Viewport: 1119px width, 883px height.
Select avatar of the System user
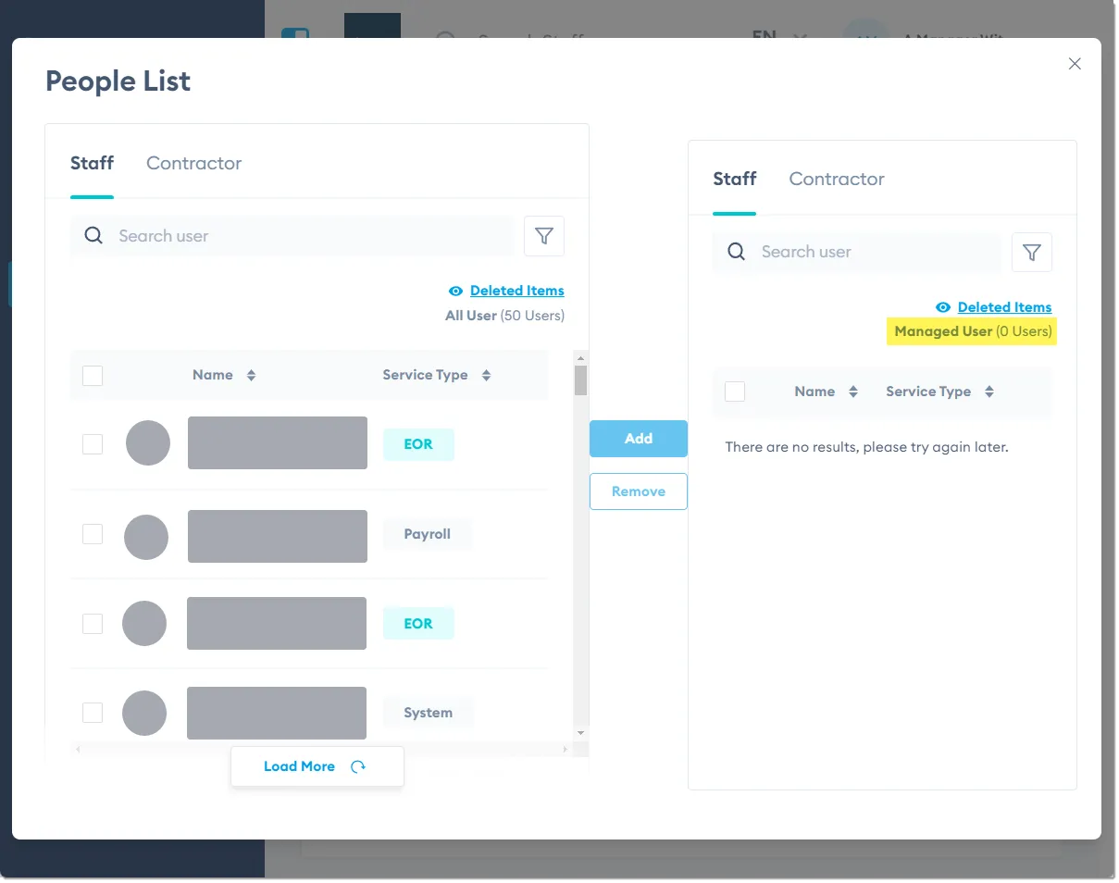(x=144, y=713)
